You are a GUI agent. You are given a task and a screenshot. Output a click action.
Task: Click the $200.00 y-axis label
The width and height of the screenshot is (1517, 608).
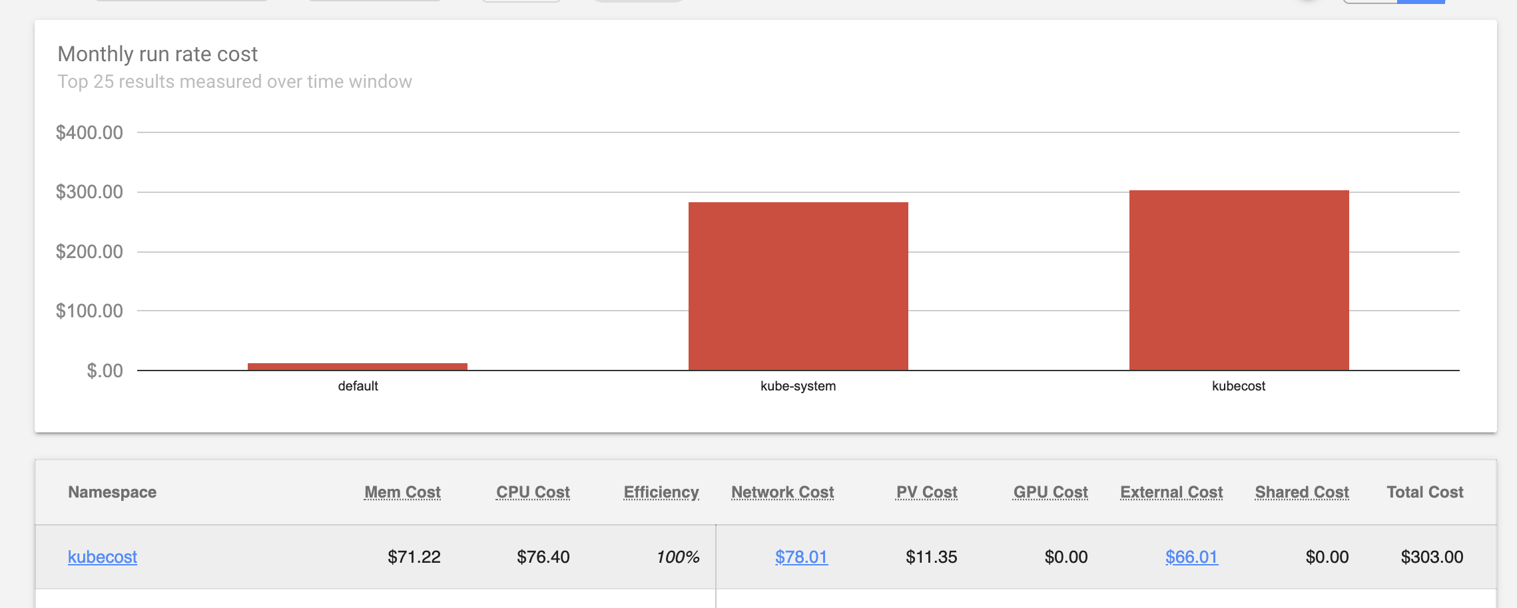point(89,251)
